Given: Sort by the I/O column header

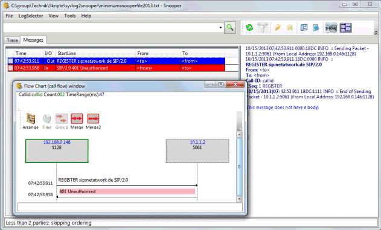Looking at the screenshot, I should pyautogui.click(x=50, y=53).
